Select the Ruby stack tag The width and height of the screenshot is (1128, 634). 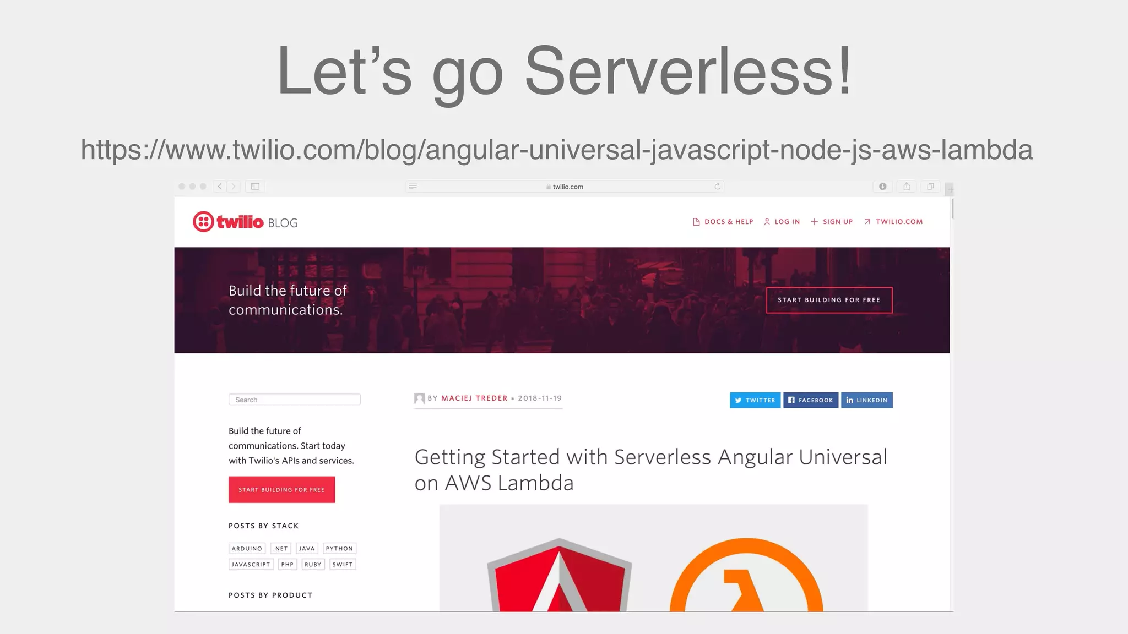coord(313,565)
